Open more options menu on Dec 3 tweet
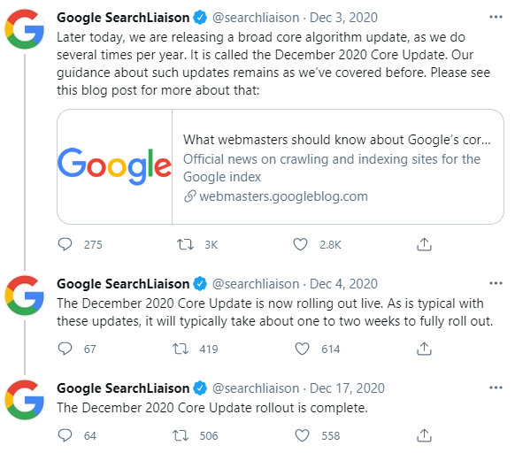The height and width of the screenshot is (453, 515). pos(496,17)
